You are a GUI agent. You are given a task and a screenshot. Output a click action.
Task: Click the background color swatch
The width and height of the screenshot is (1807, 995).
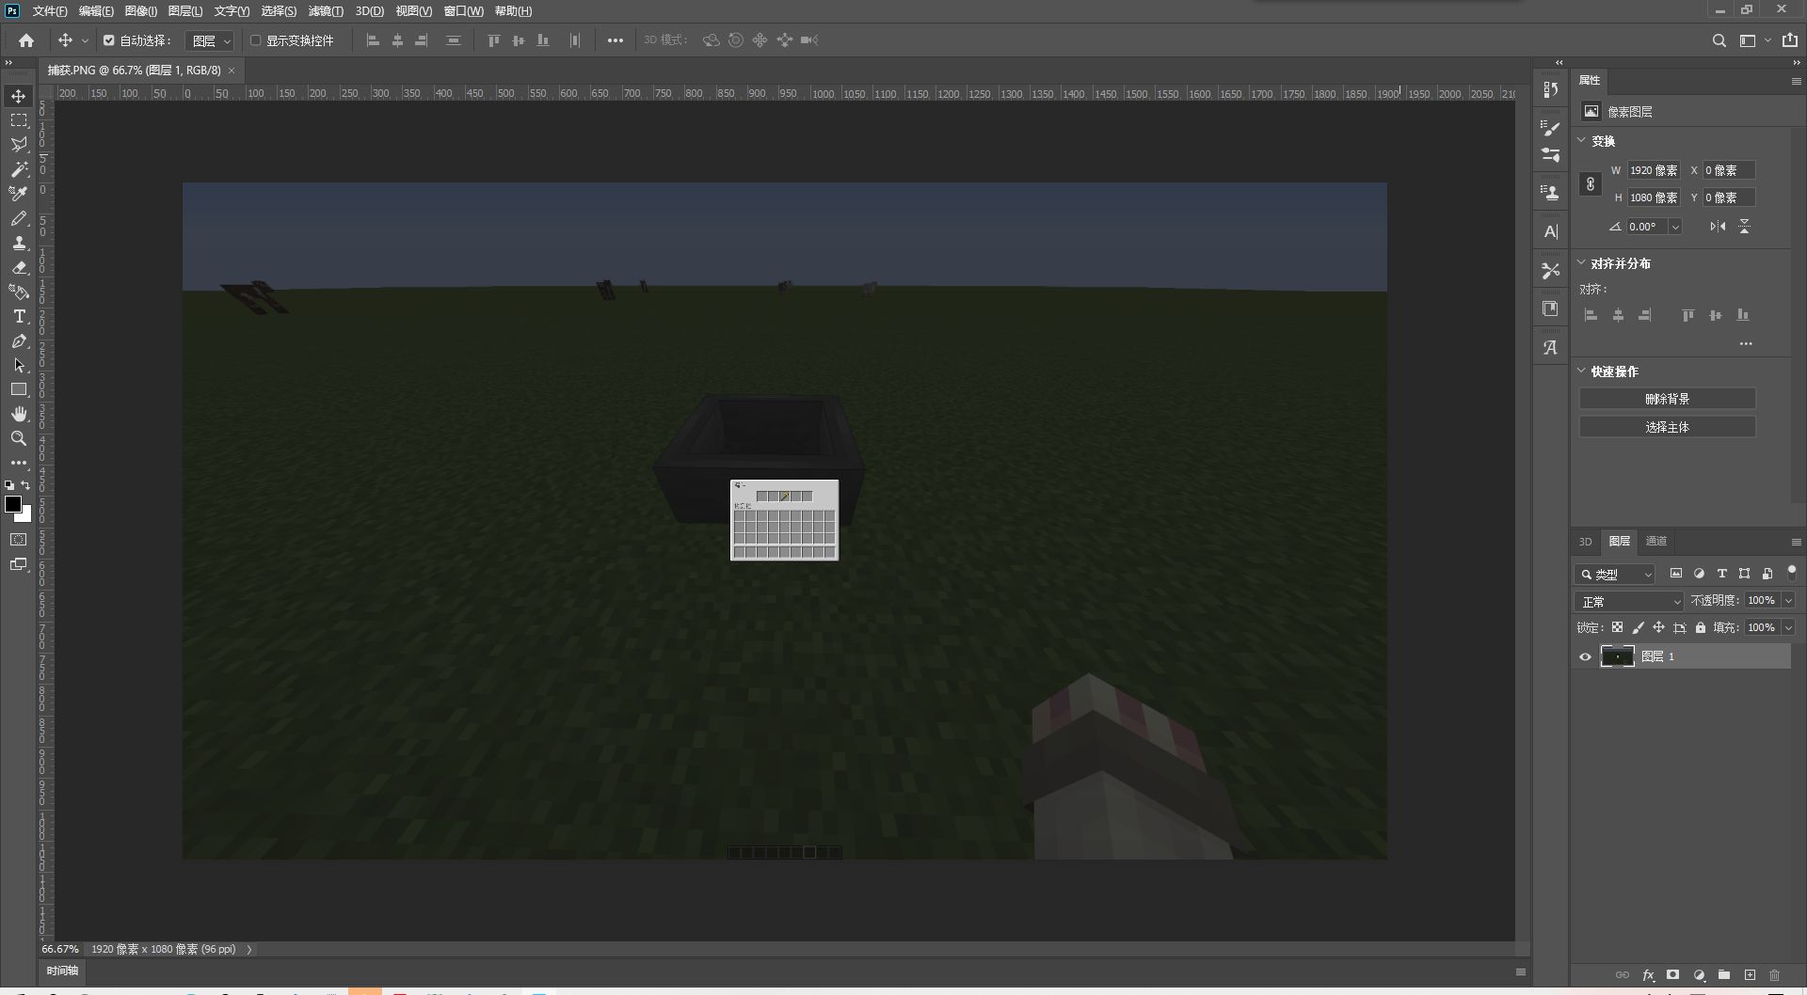point(26,515)
